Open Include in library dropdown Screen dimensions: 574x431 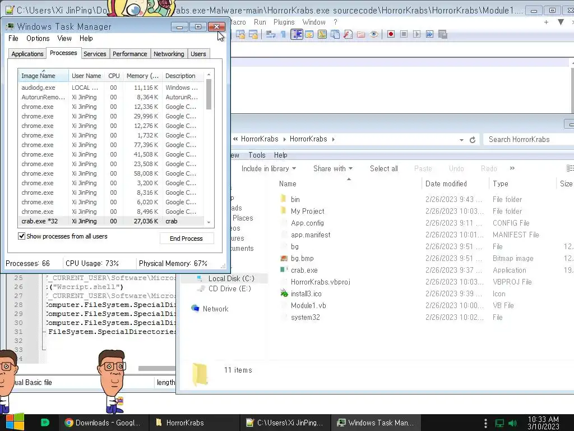coord(269,168)
